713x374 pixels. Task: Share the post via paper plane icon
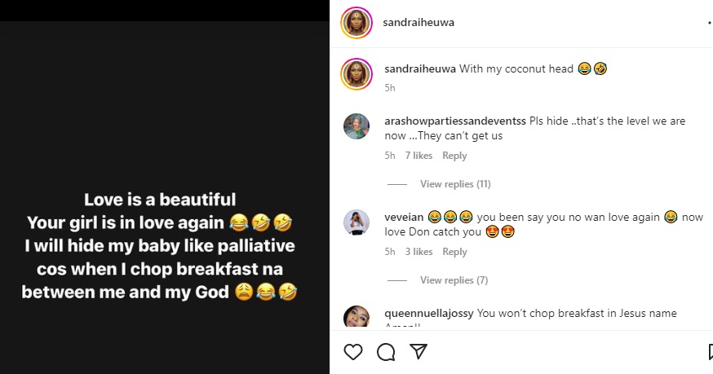tap(418, 352)
